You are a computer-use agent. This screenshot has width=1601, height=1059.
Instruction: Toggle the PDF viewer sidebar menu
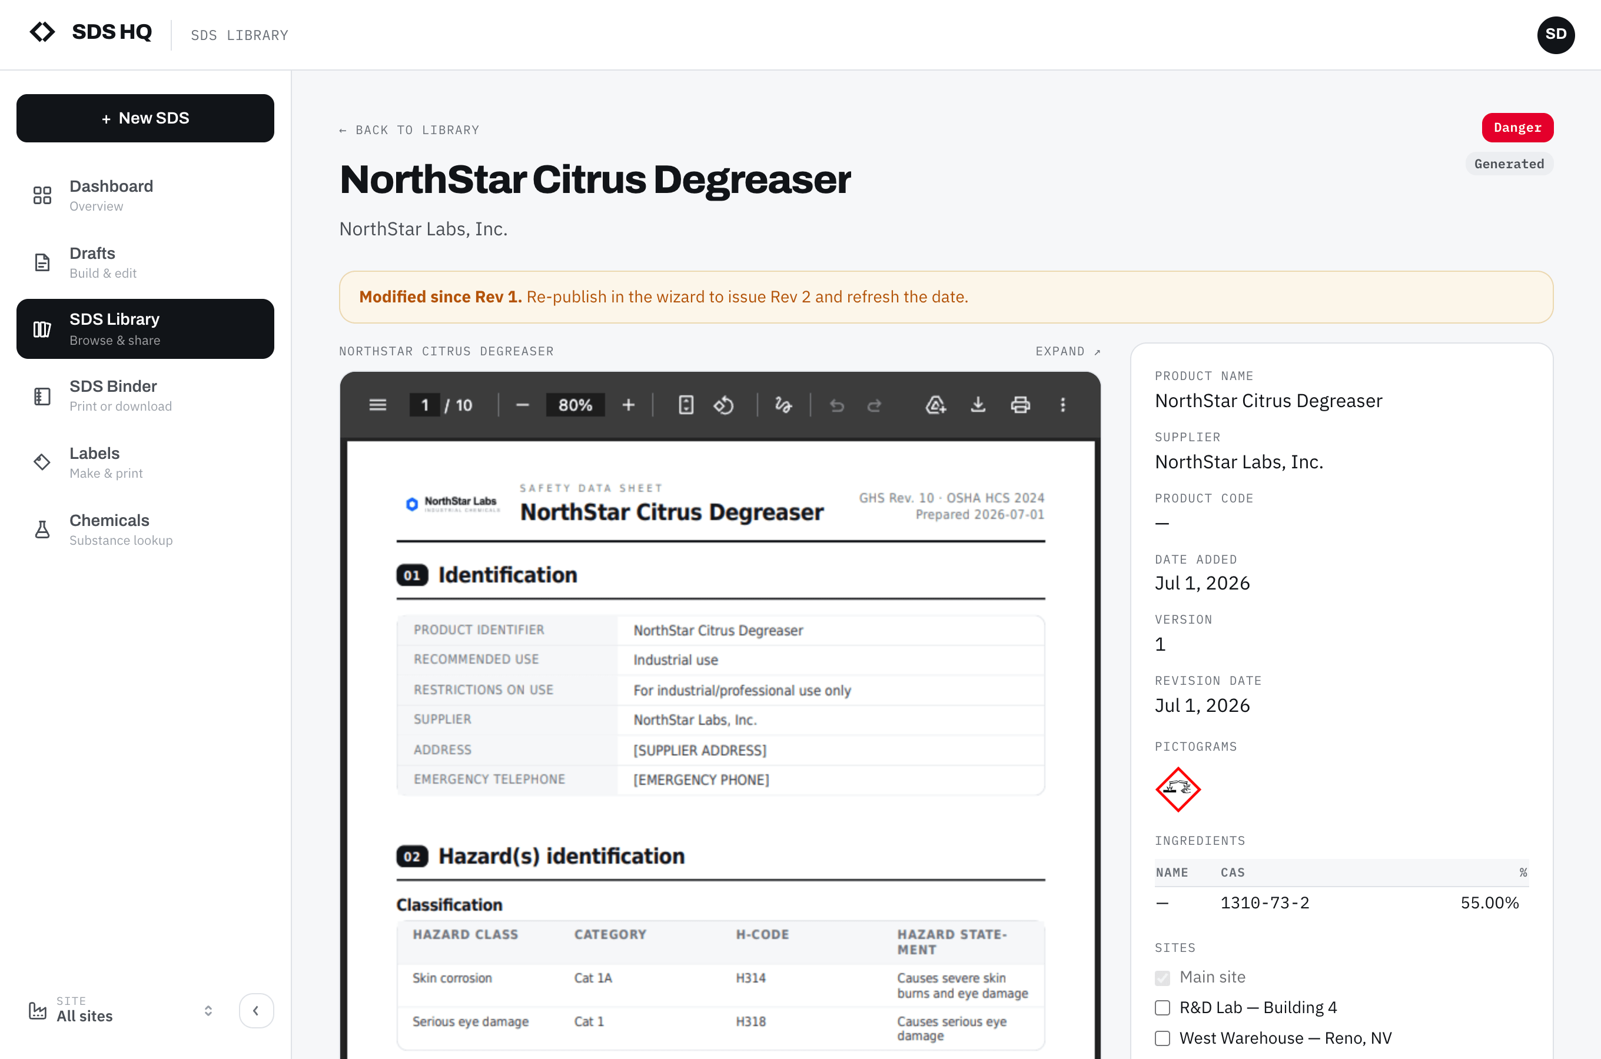tap(378, 405)
